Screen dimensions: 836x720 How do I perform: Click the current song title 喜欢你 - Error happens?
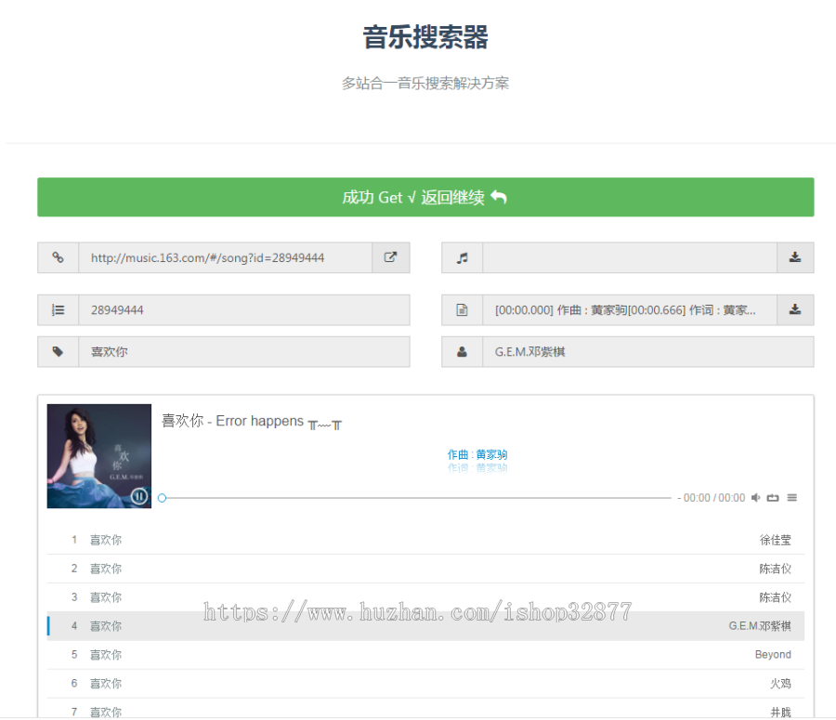pos(252,422)
